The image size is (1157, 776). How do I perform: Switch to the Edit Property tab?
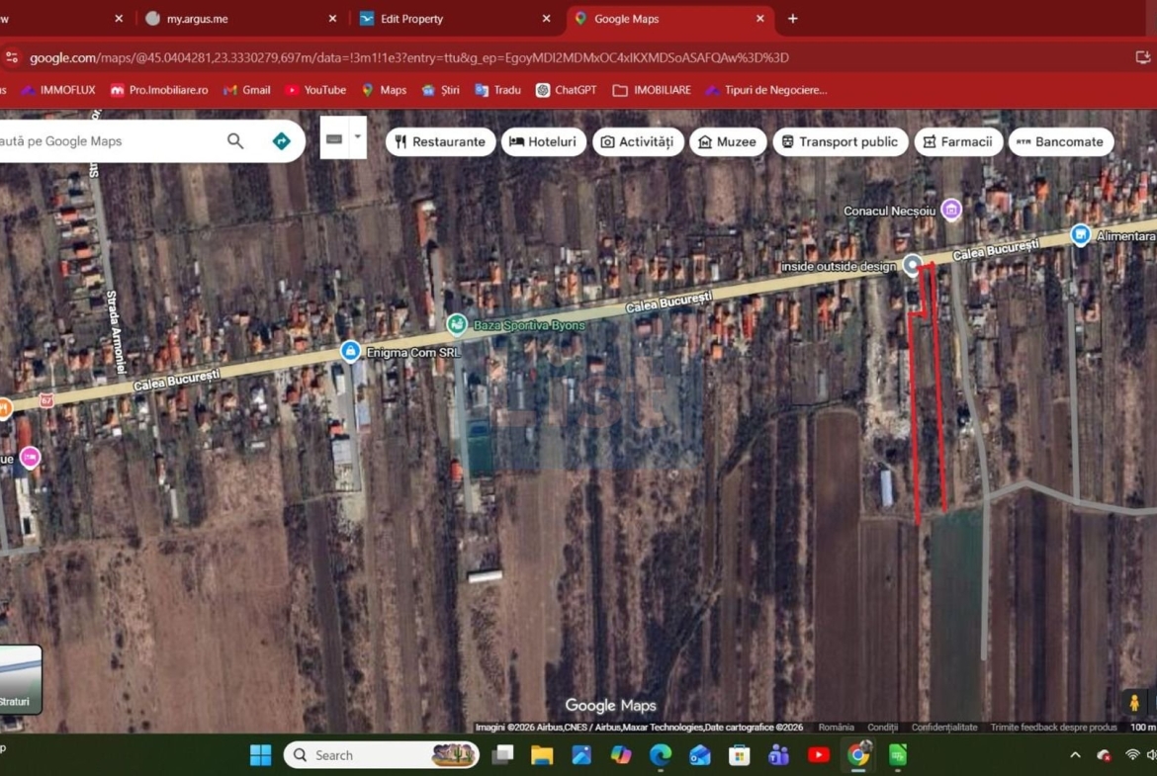411,19
